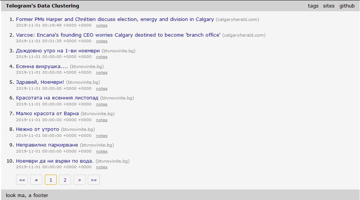Open the github link in the header
Screen dimensions: 360x200
(347, 6)
